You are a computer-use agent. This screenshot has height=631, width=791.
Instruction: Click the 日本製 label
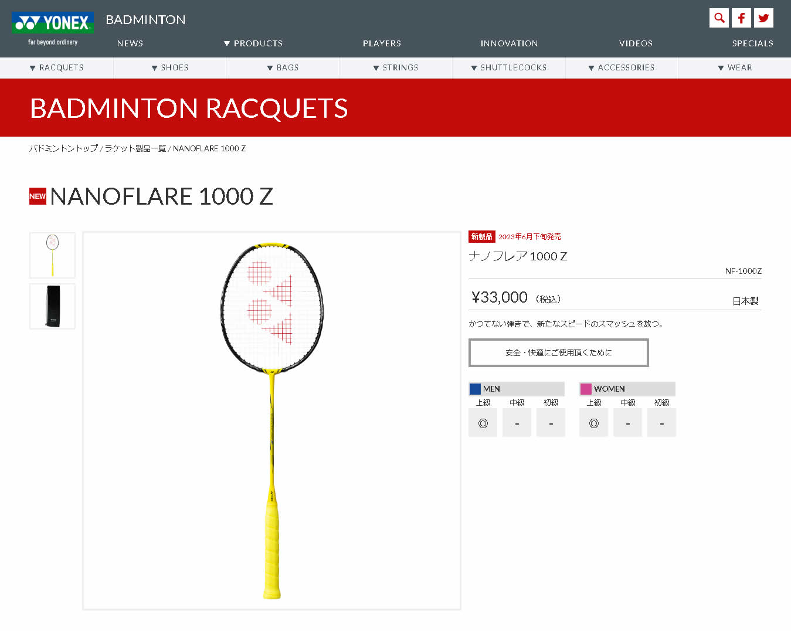coord(745,301)
